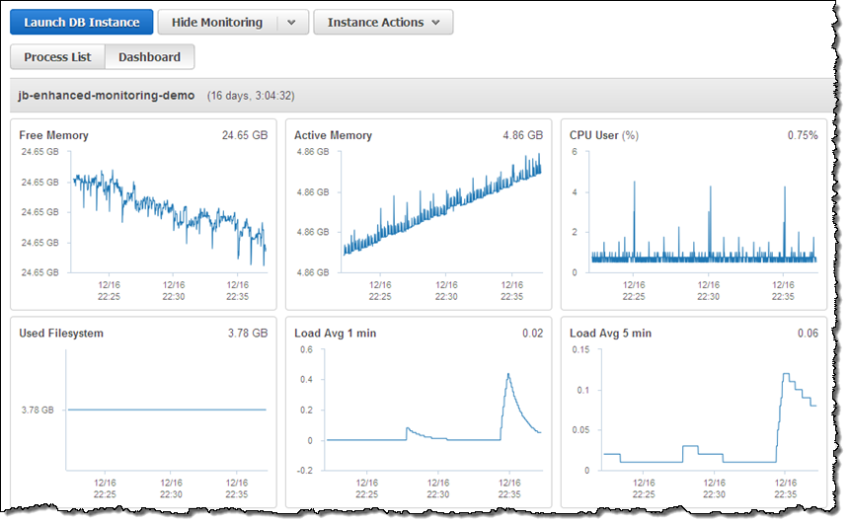Click the CPU User (%) chart title
849x524 pixels.
point(604,135)
